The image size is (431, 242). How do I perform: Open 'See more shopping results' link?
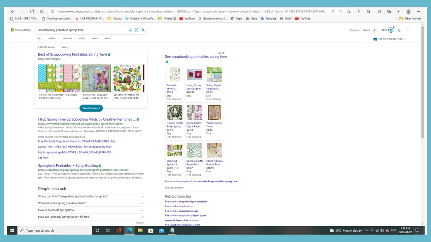tap(201, 182)
